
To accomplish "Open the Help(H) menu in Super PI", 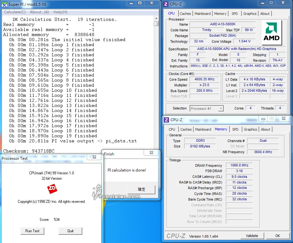I will [x=60, y=12].
